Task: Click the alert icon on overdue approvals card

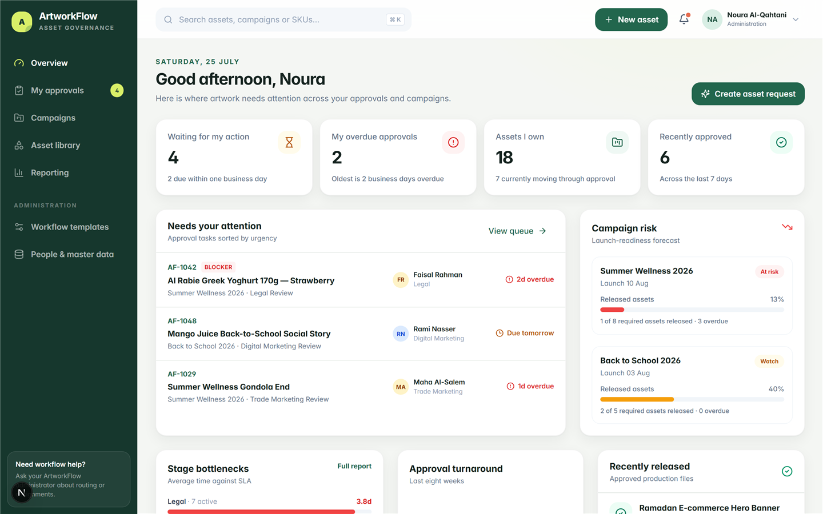Action: coord(453,142)
